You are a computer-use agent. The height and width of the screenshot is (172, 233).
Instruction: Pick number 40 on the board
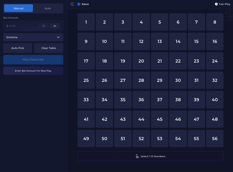(x=215, y=100)
